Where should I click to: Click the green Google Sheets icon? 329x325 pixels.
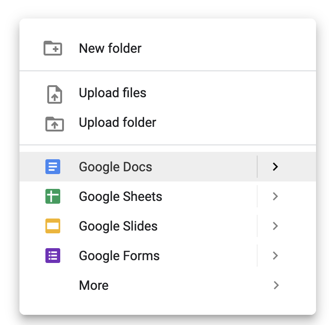[53, 196]
